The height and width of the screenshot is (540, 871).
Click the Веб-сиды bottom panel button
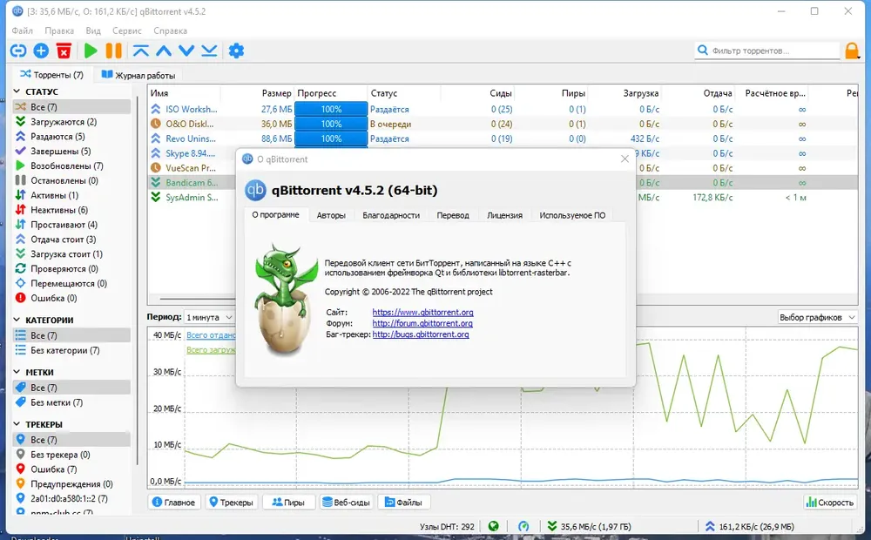[x=346, y=503]
